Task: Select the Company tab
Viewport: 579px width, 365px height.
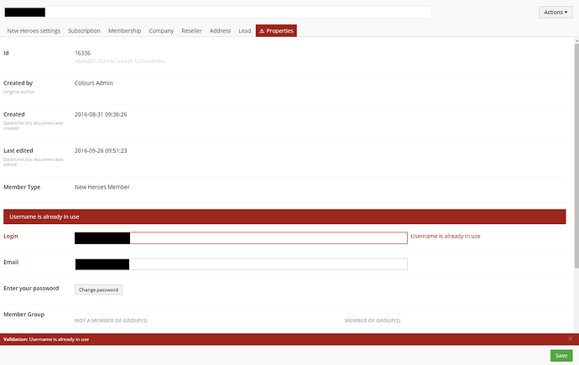Action: coord(161,31)
